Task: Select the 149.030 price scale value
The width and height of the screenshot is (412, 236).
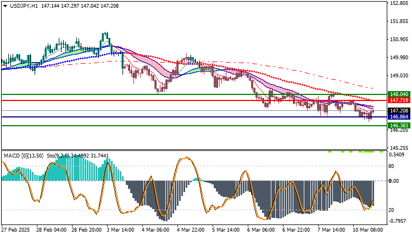Action: [x=399, y=75]
